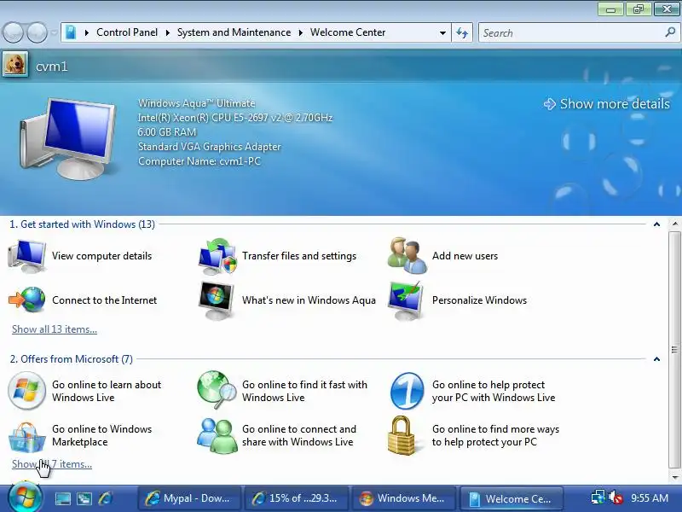Screen dimensions: 682x512
Task: Click Connect to the Internet label
Action: [104, 300]
